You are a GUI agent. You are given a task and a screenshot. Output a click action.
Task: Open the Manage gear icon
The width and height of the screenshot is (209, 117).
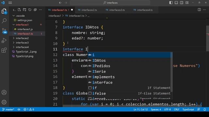click(x=4, y=102)
